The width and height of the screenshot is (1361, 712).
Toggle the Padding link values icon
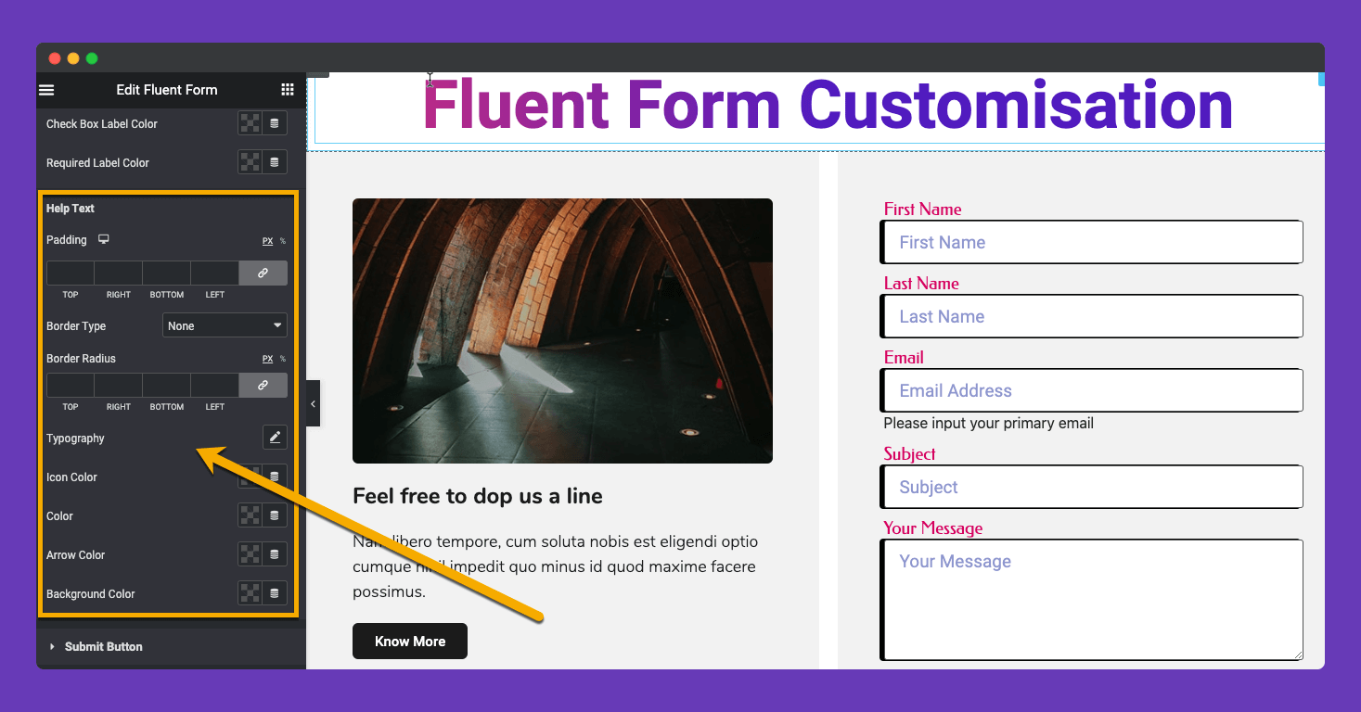point(263,273)
